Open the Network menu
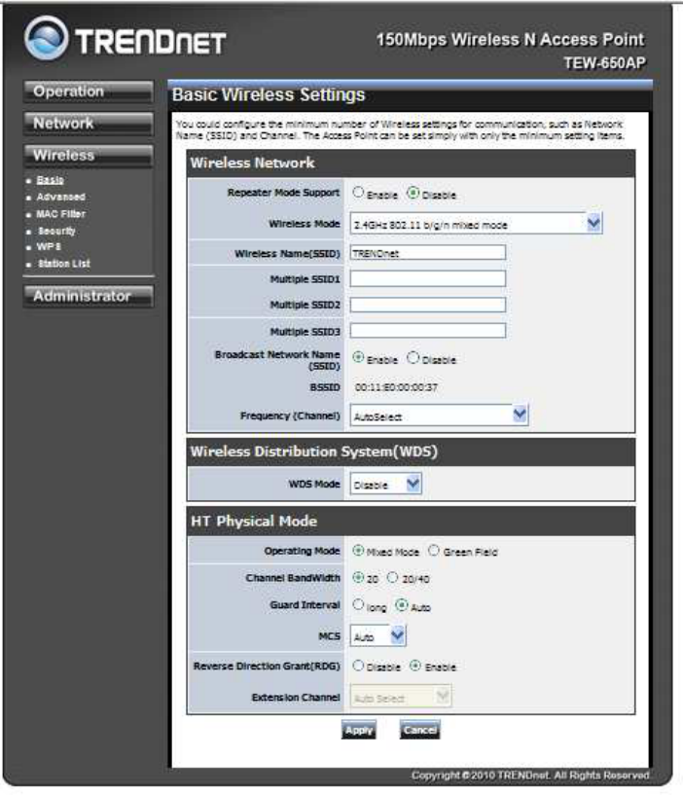 [x=88, y=124]
